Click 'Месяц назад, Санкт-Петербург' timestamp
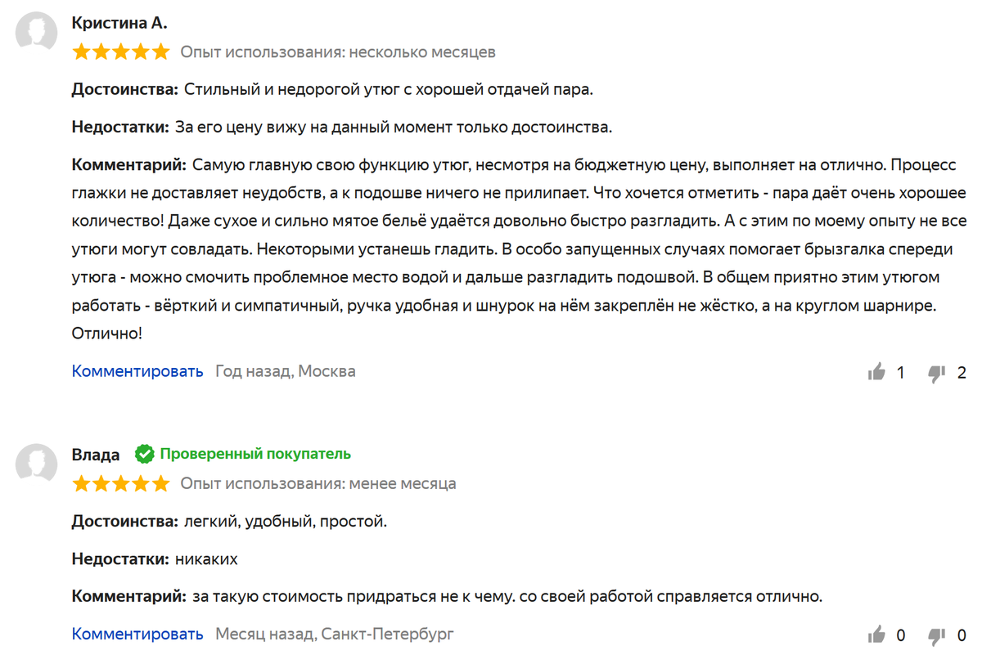Image resolution: width=982 pixels, height=668 pixels. click(x=334, y=634)
